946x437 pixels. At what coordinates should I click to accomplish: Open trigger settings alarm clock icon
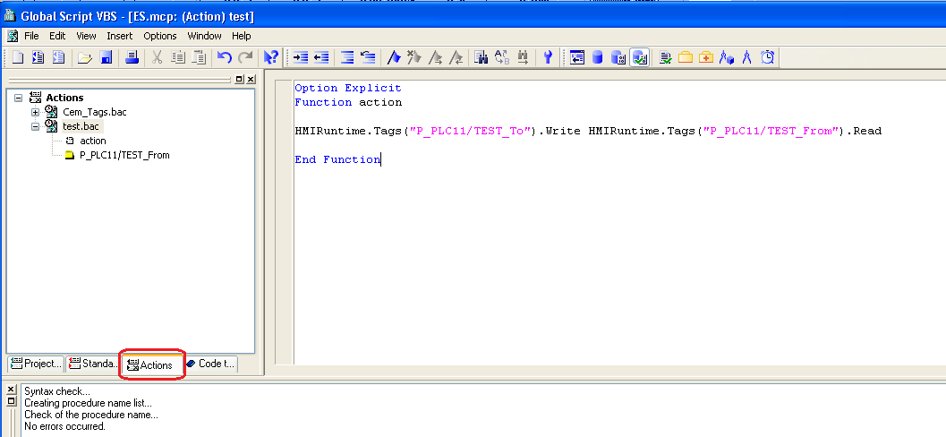pos(767,57)
